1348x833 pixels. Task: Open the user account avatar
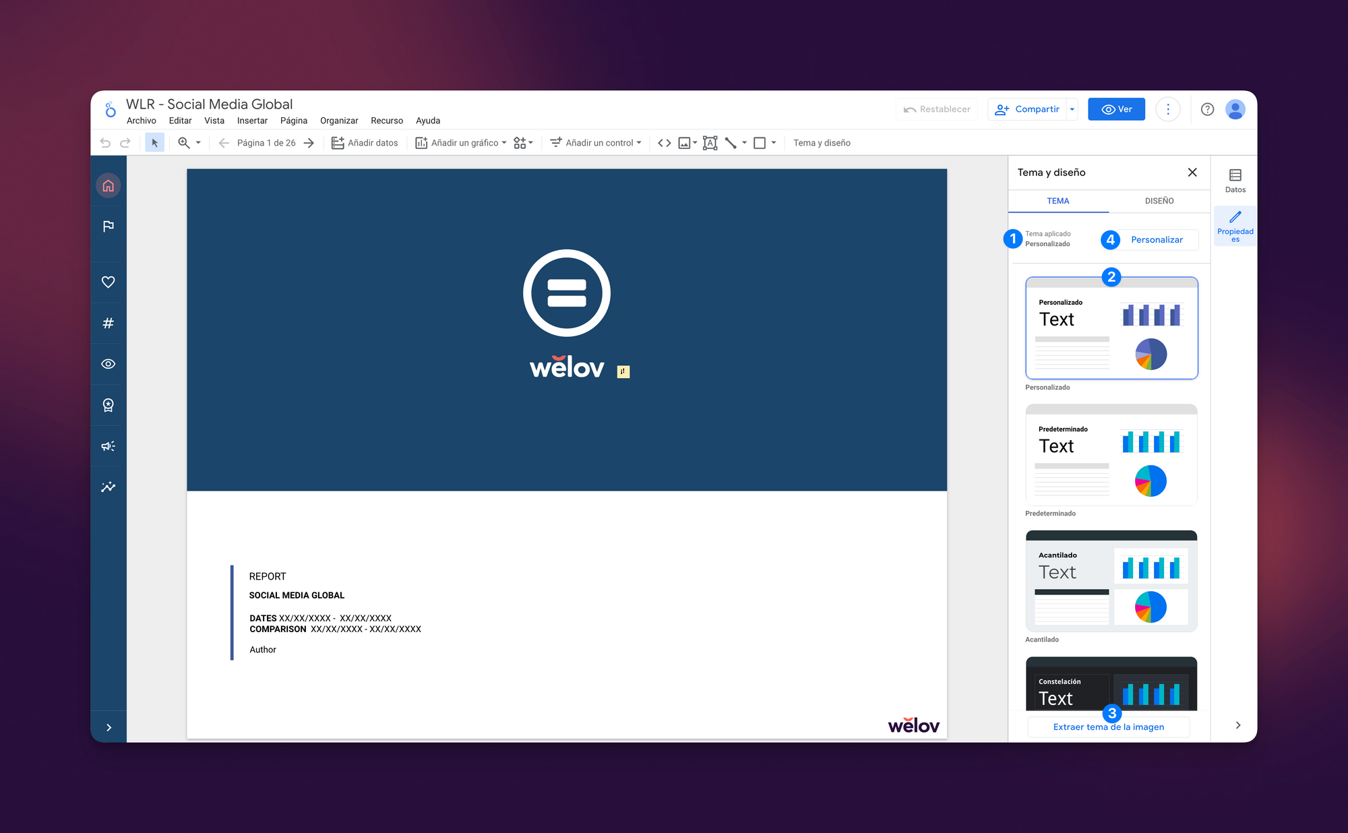[1235, 109]
